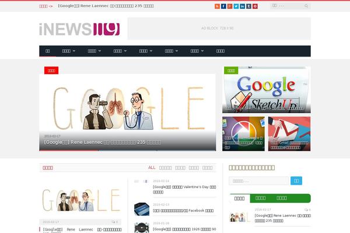Focus the sidebar search input field
Image resolution: width=350 pixels, height=233 pixels.
click(x=259, y=181)
